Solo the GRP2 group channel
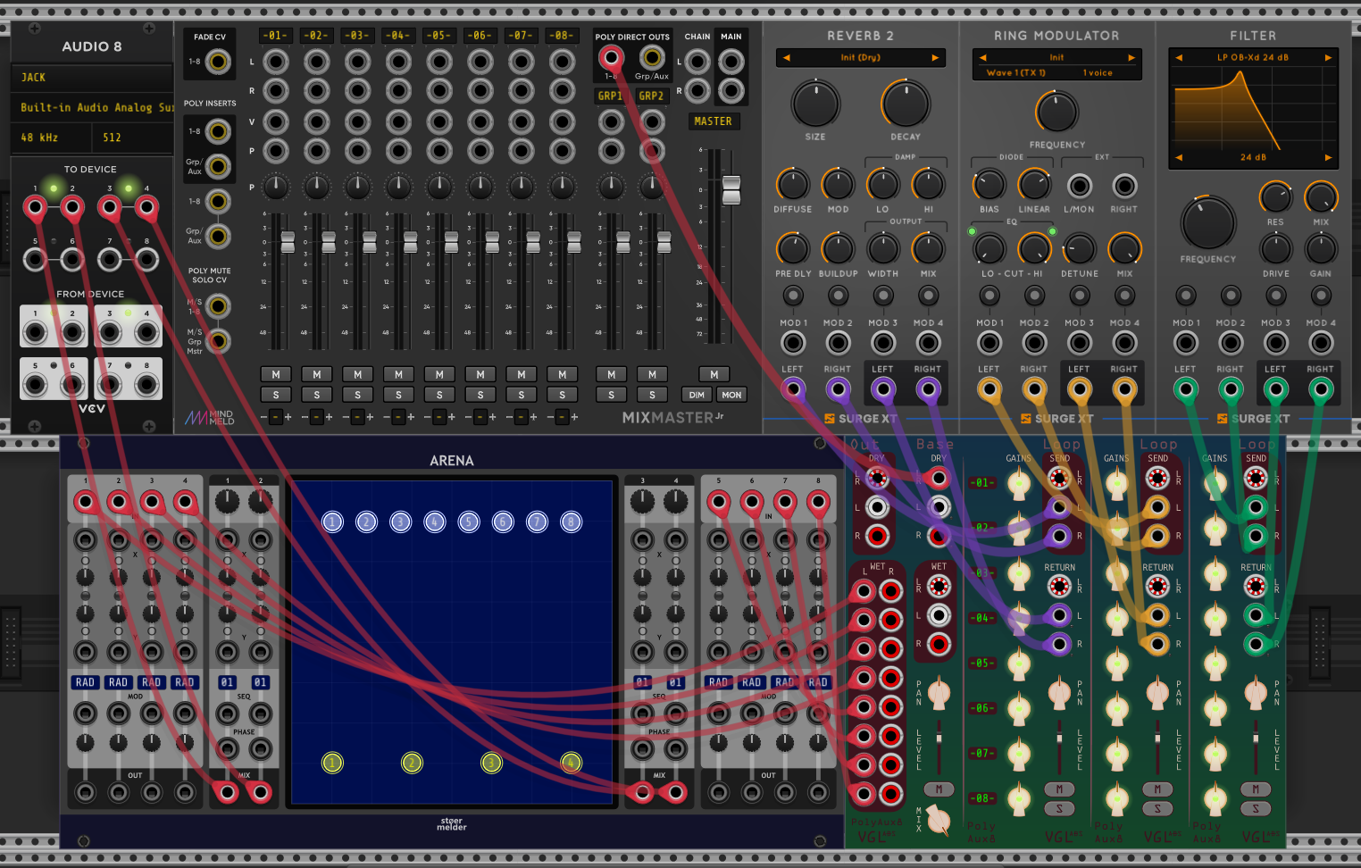Screen dimensions: 1361x868 click(652, 395)
